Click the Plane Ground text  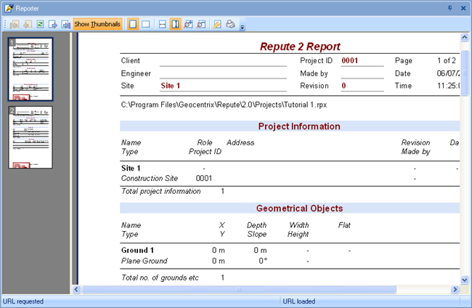(145, 261)
